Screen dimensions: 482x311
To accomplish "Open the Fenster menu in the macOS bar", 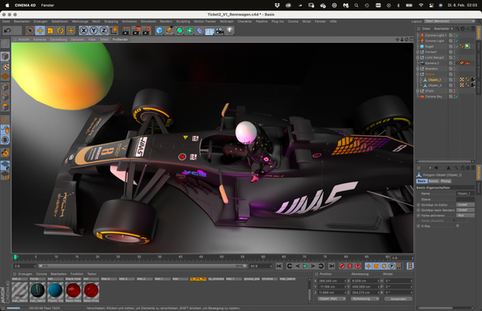I will pyautogui.click(x=48, y=5).
